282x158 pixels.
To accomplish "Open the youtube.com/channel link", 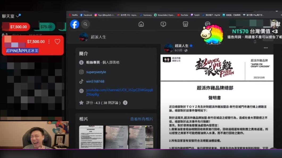I will [119, 92].
